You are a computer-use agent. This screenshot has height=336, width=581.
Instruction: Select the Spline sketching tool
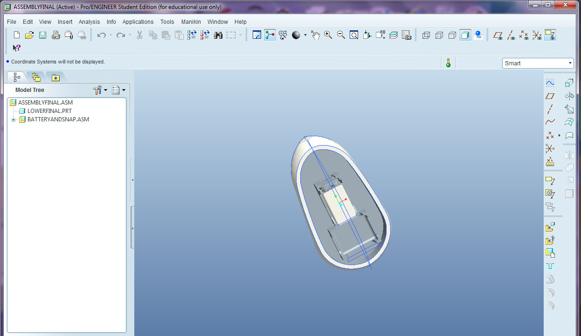[x=550, y=121]
